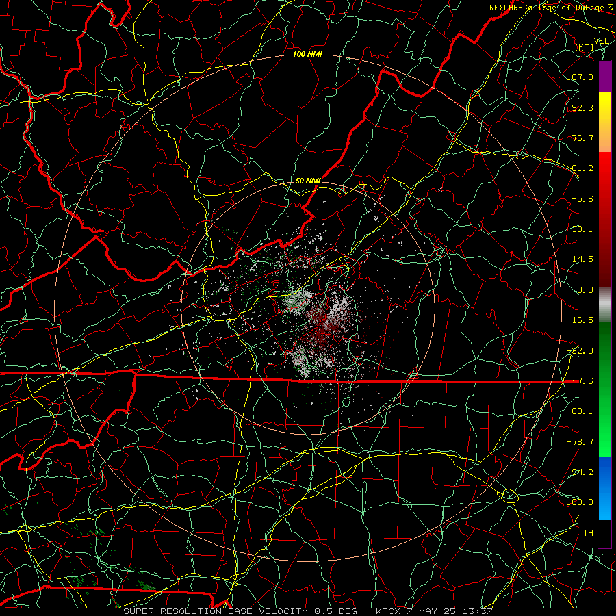Screen dimensions: 616x616
Task: Click SUPER-RESOLUTION BASE VELOCITY in the caption
Action: 216,611
